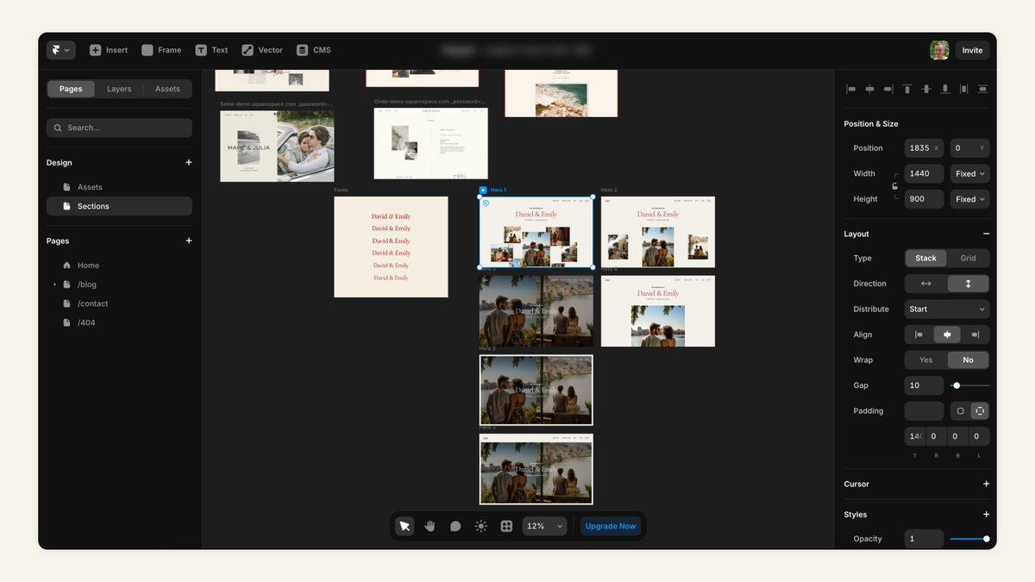Collapse the Layout section minus
This screenshot has width=1035, height=582.
pyautogui.click(x=986, y=234)
